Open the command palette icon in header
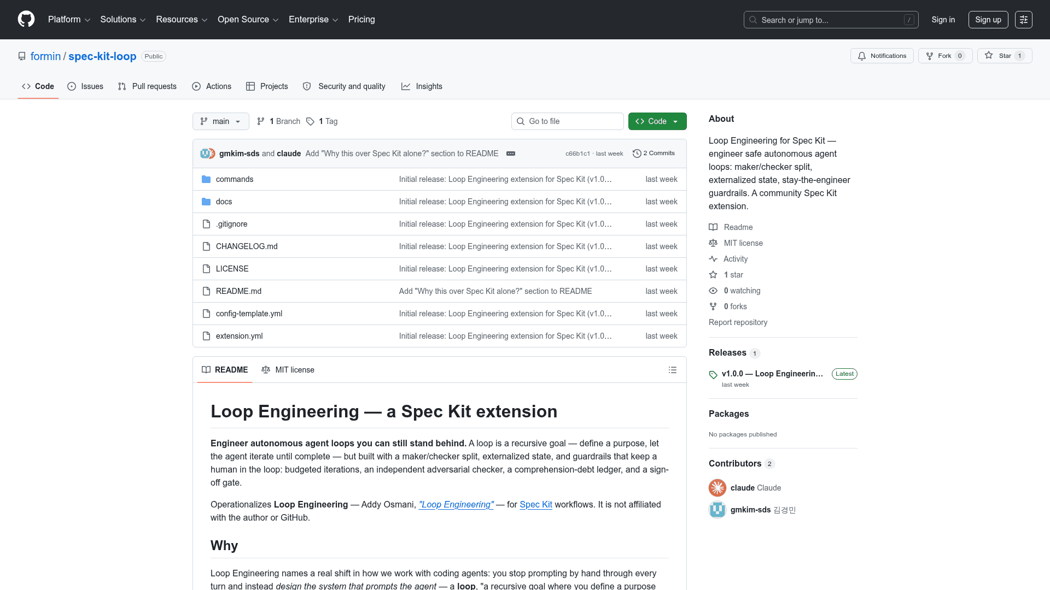Image resolution: width=1050 pixels, height=590 pixels. pos(1023,20)
